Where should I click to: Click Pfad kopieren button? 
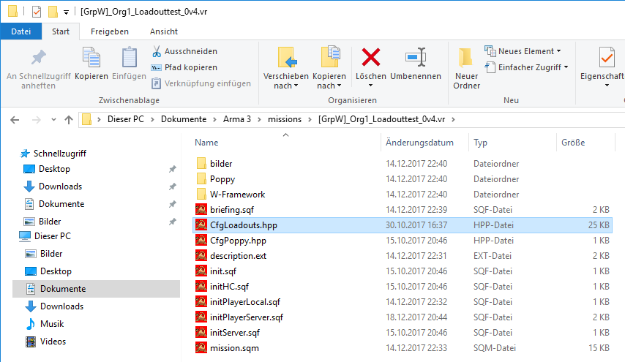click(184, 68)
